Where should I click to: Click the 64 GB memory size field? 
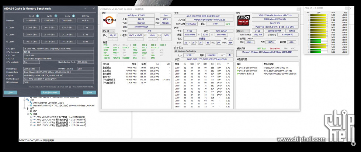[190, 31]
